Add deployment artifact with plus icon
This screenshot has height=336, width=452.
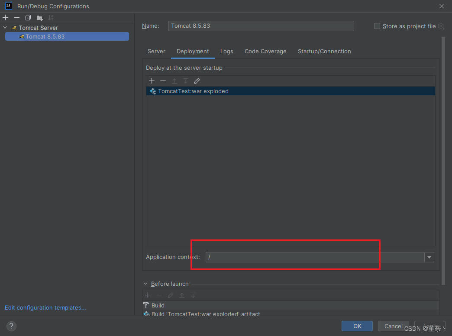coord(152,81)
